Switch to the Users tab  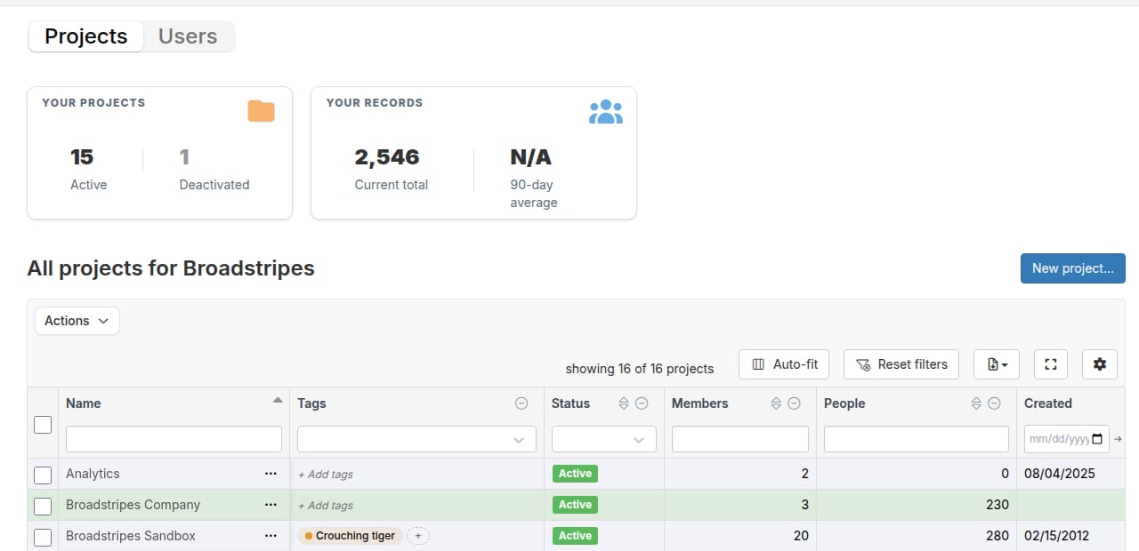coord(188,36)
